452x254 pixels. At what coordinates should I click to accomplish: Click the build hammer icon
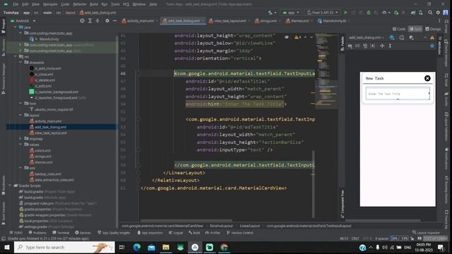tap(270, 13)
